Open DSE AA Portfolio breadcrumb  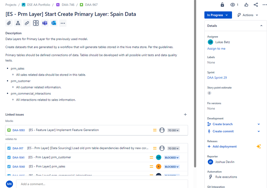click(x=38, y=5)
